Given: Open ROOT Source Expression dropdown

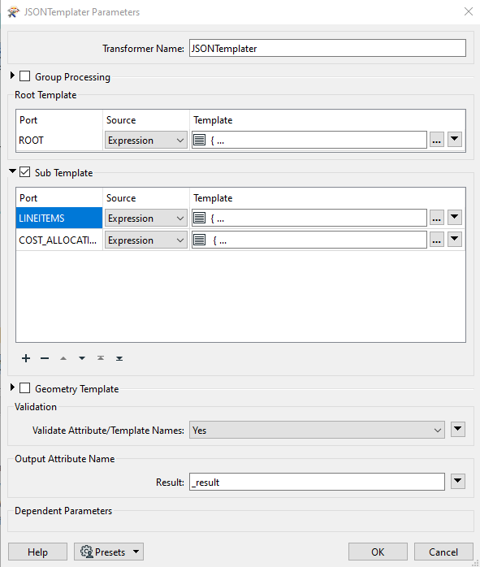Looking at the screenshot, I should coord(146,140).
